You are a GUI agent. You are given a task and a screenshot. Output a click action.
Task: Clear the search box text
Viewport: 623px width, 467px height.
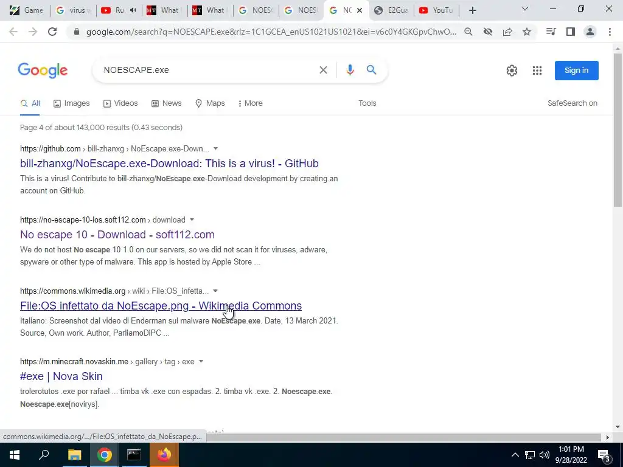click(324, 70)
